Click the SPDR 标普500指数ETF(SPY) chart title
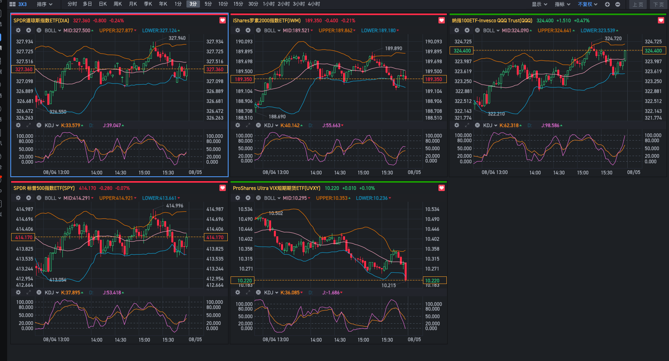Viewport: 669px width, 361px height. pos(44,188)
